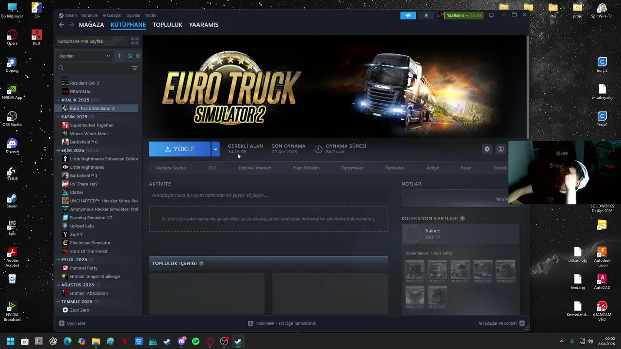Show help for TOPLULUK İÇERİĞİ
The width and height of the screenshot is (621, 349).
tap(201, 264)
